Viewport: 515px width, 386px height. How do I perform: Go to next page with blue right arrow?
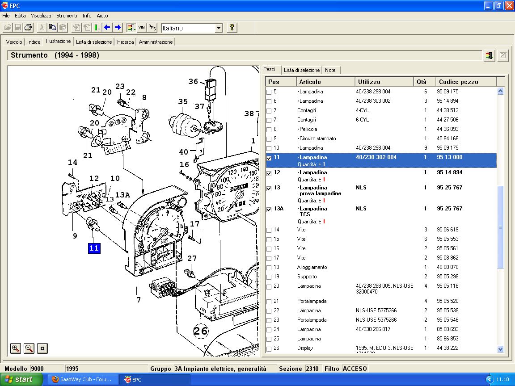118,28
